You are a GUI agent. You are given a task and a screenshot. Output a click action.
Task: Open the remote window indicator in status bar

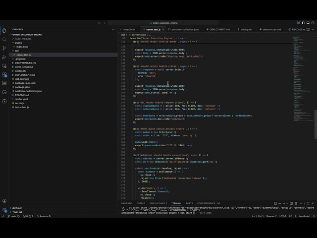pos(3,216)
